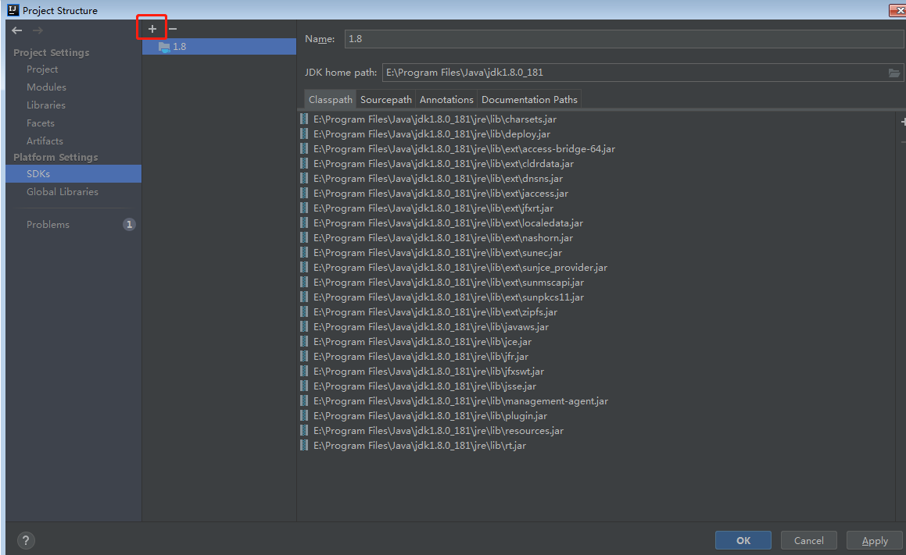Confirm changes with the OK button

click(742, 539)
